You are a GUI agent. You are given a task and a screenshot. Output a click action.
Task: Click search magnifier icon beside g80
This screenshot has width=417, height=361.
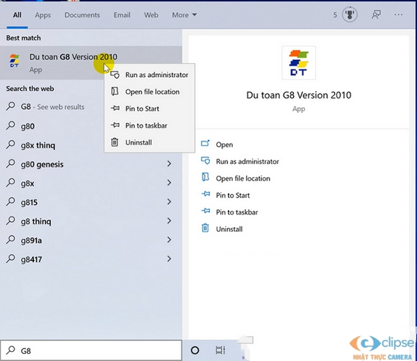pyautogui.click(x=10, y=126)
